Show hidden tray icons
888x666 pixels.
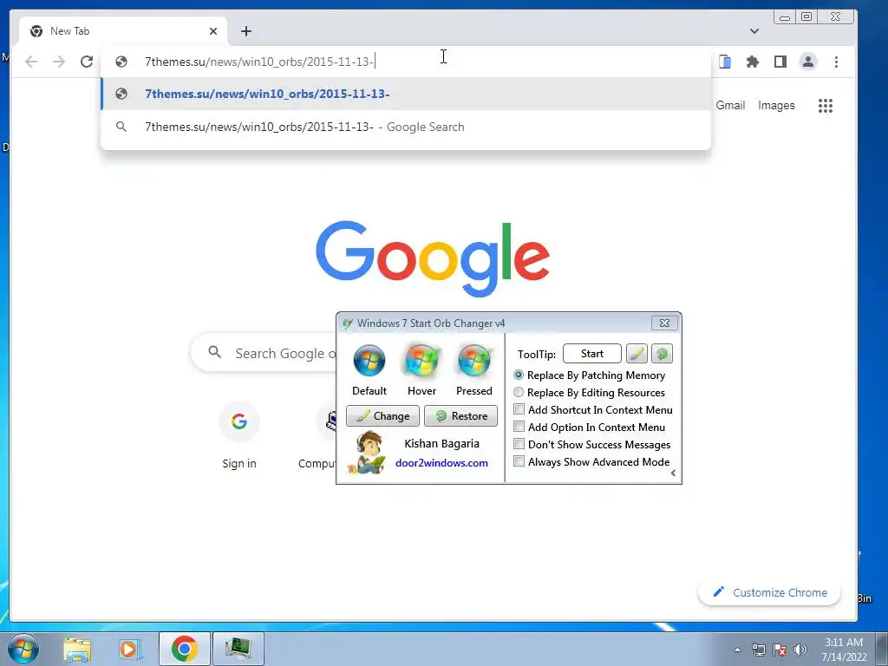[737, 650]
